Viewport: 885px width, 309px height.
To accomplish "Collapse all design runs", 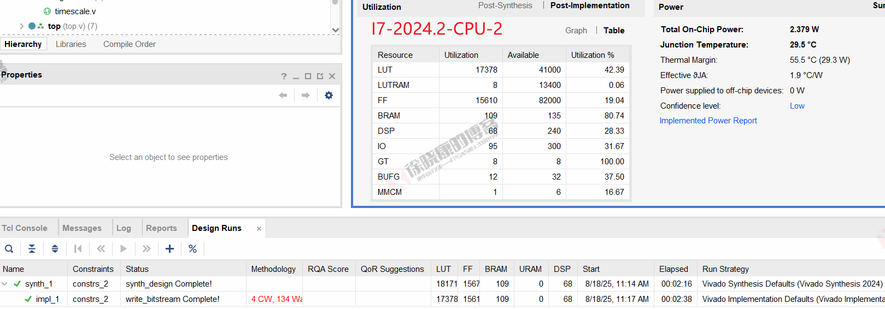I will click(32, 249).
